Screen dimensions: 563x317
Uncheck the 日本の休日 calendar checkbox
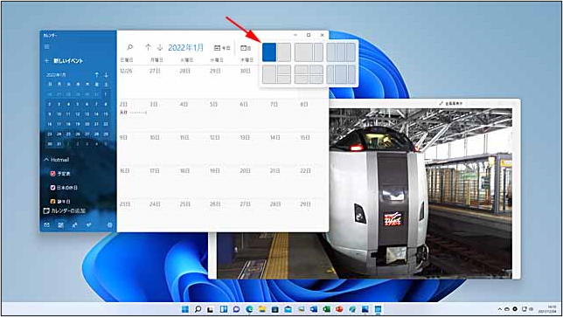point(52,188)
